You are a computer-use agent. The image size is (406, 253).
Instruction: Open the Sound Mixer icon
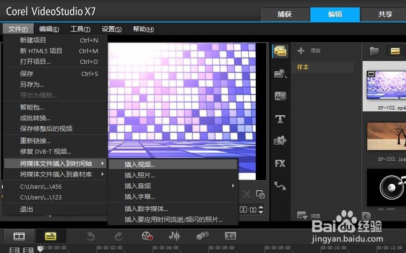[x=175, y=236]
